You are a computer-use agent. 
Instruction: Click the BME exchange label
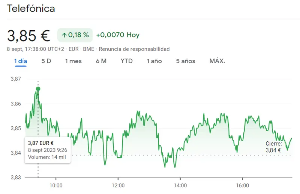pos(88,49)
